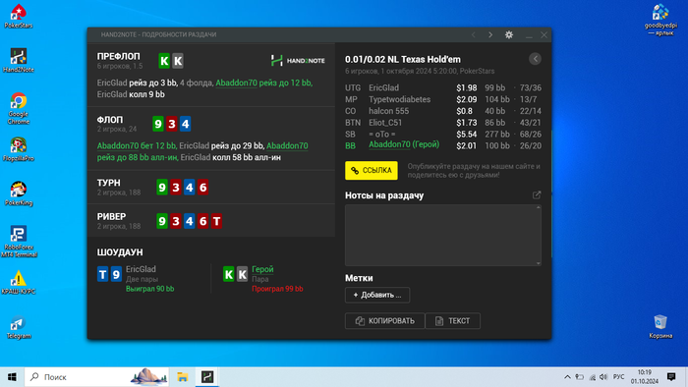Click the green K preflop card
The height and width of the screenshot is (387, 688).
tap(164, 61)
